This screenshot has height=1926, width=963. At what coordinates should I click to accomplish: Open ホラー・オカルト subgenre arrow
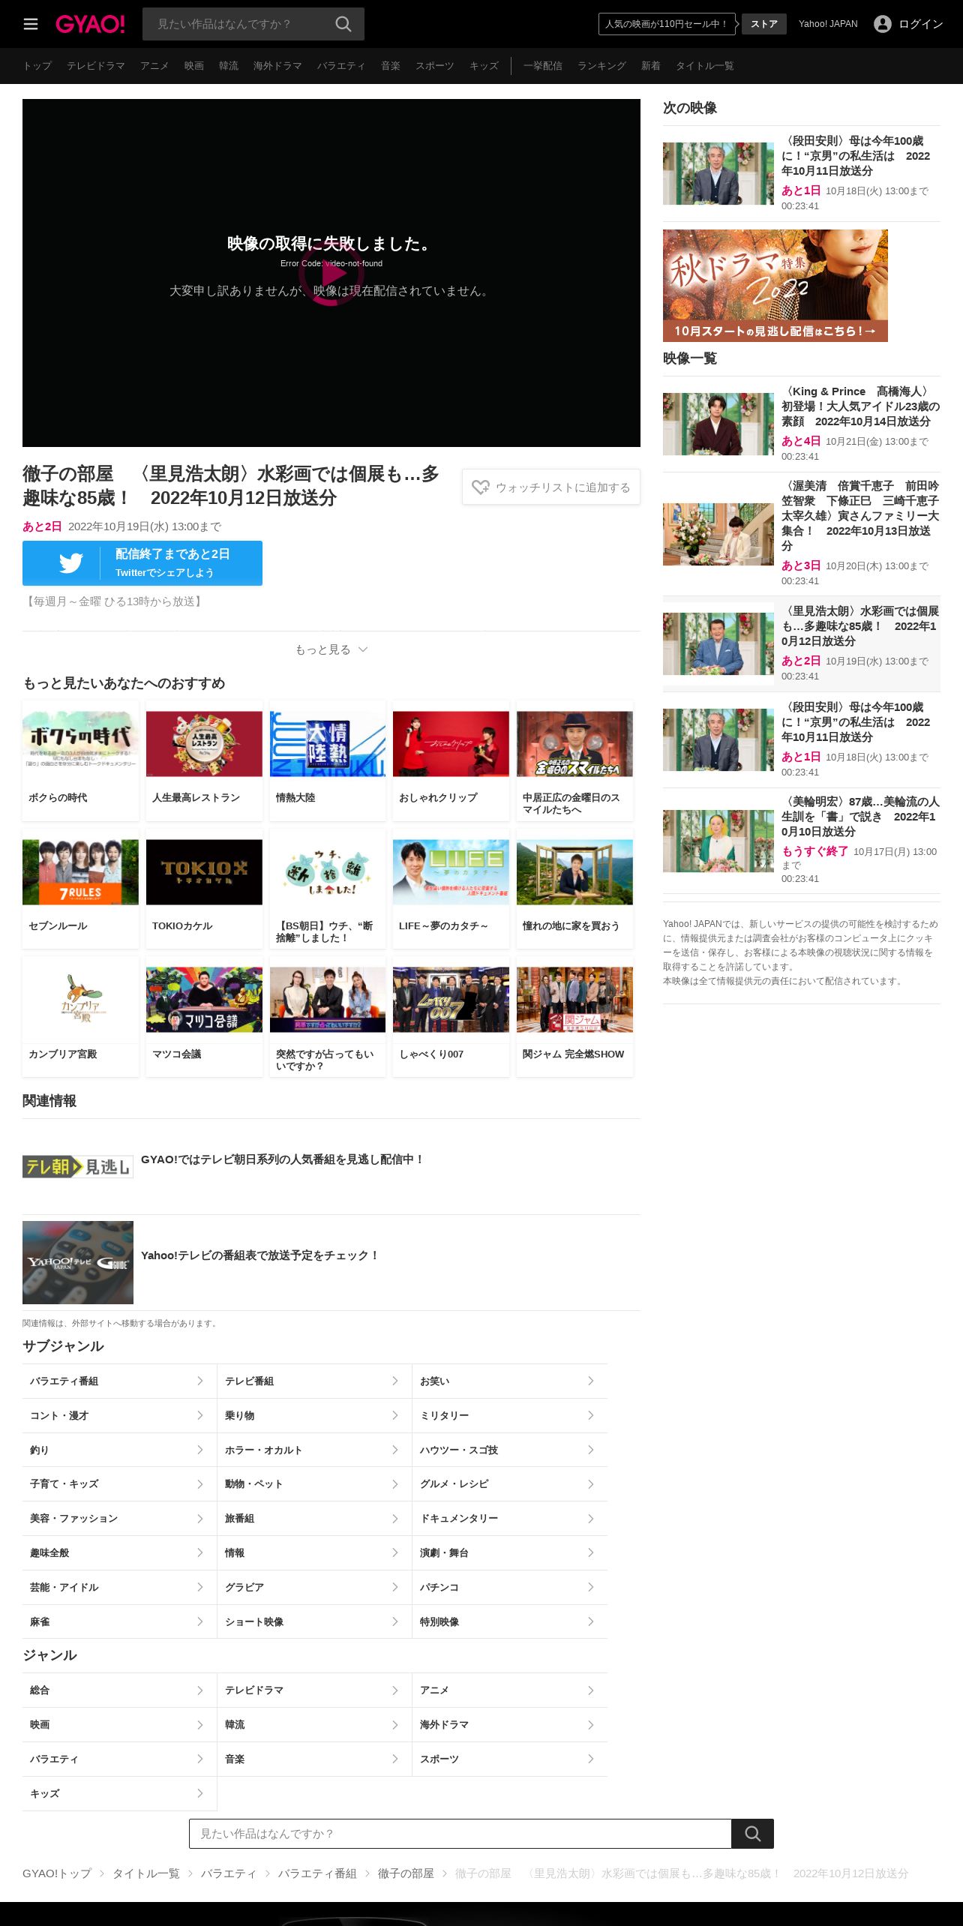(x=395, y=1450)
